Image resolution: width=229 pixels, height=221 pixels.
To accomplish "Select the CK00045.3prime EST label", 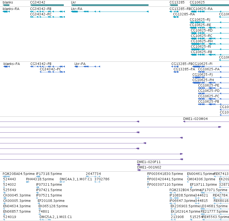I will 17,196.
